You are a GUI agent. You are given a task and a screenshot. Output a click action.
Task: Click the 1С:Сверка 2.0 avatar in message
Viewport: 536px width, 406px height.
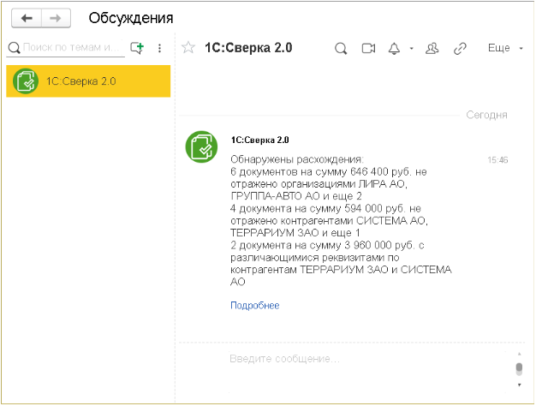tap(202, 146)
